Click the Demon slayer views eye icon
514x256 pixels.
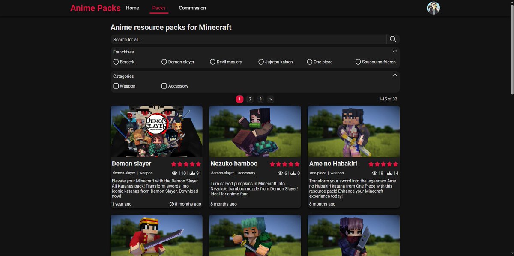click(x=174, y=173)
